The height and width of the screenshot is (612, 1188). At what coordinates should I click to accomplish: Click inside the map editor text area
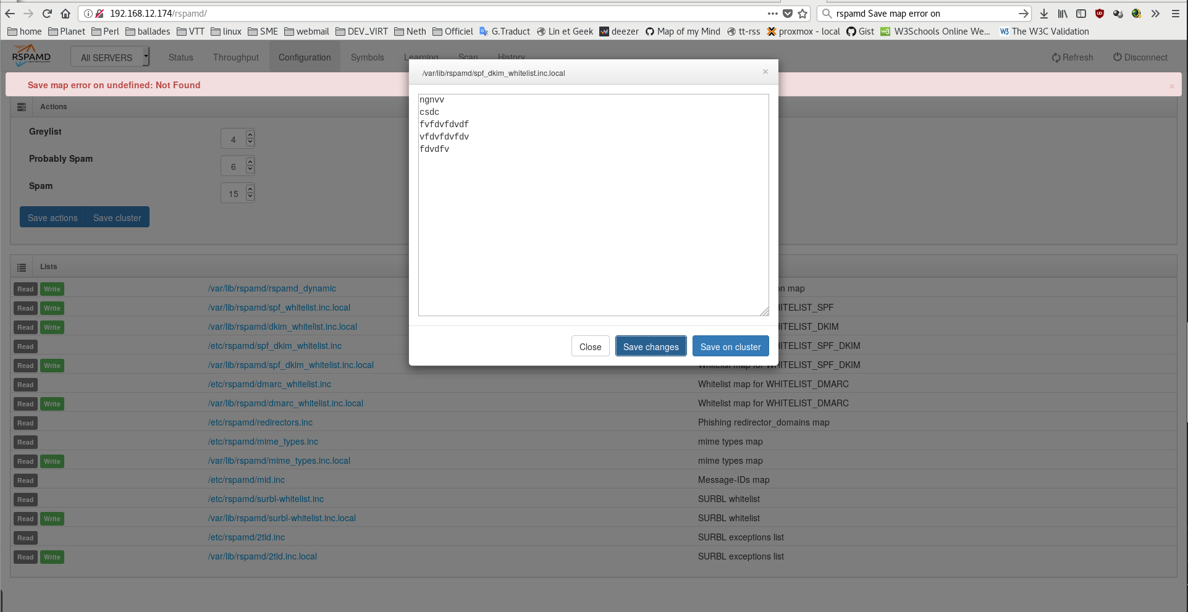pyautogui.click(x=594, y=205)
